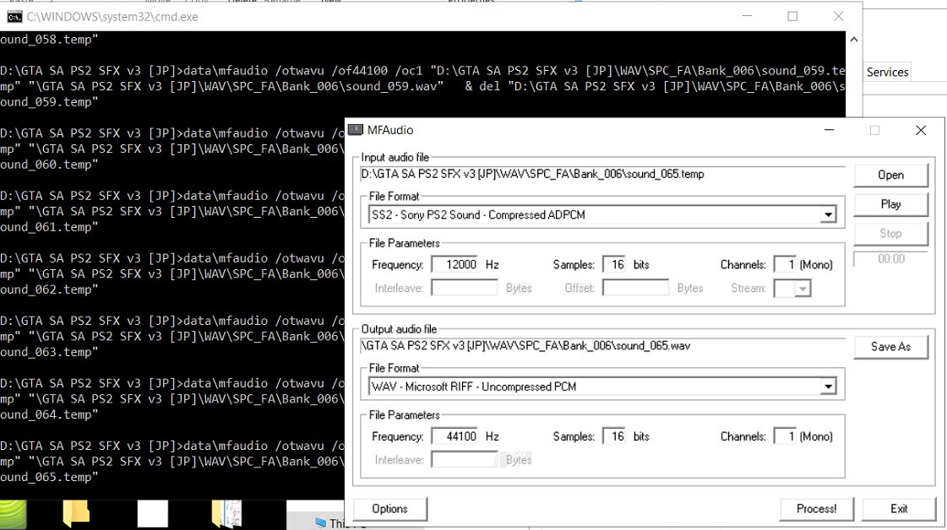
Task: Click Save As for the output file
Action: pos(890,347)
